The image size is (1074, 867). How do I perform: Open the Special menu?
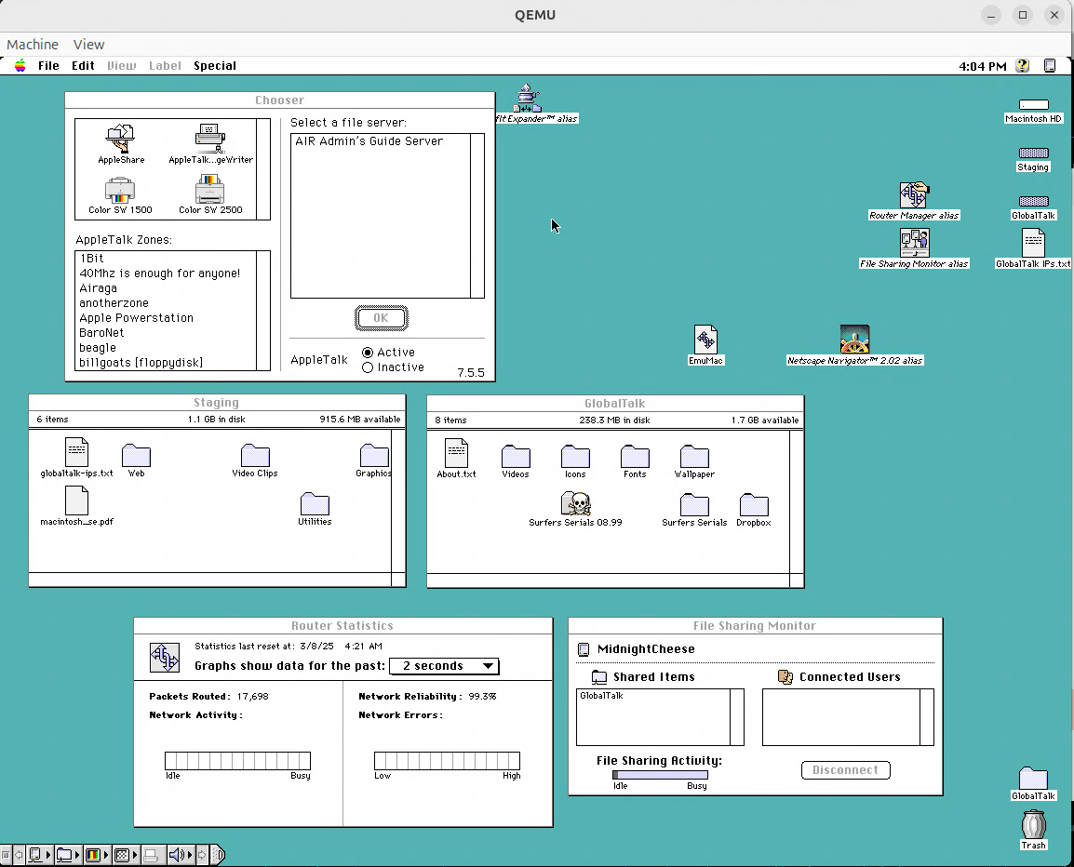(215, 66)
